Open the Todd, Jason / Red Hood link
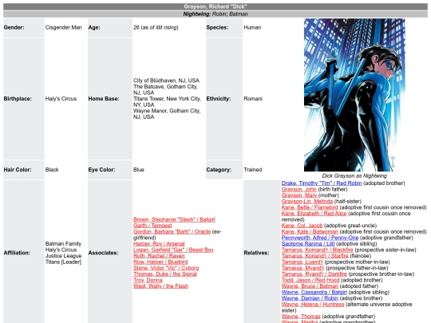Screen dimensions: 431x323 point(310,280)
